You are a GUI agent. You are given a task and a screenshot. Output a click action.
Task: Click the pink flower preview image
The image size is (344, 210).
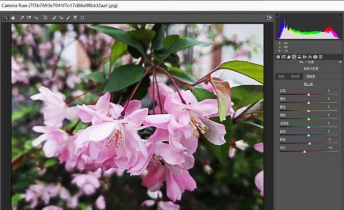click(x=138, y=116)
